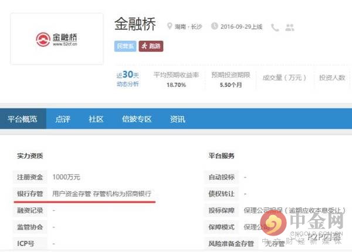Open the 资讯 tab
The height and width of the screenshot is (252, 352).
[177, 119]
